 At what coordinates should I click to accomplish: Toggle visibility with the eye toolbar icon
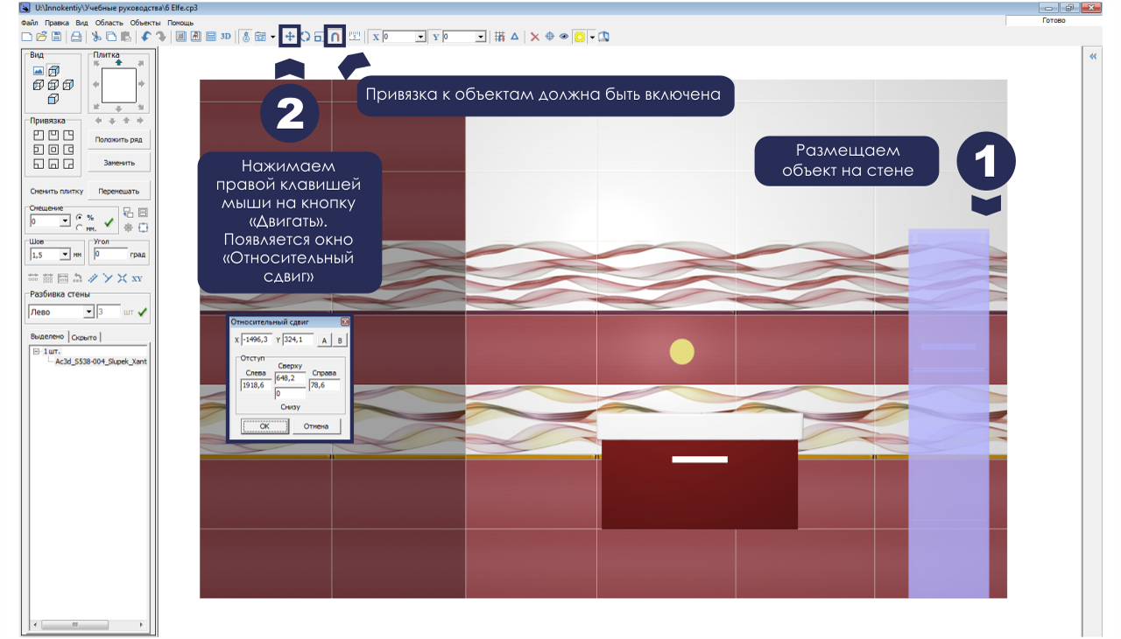(564, 37)
